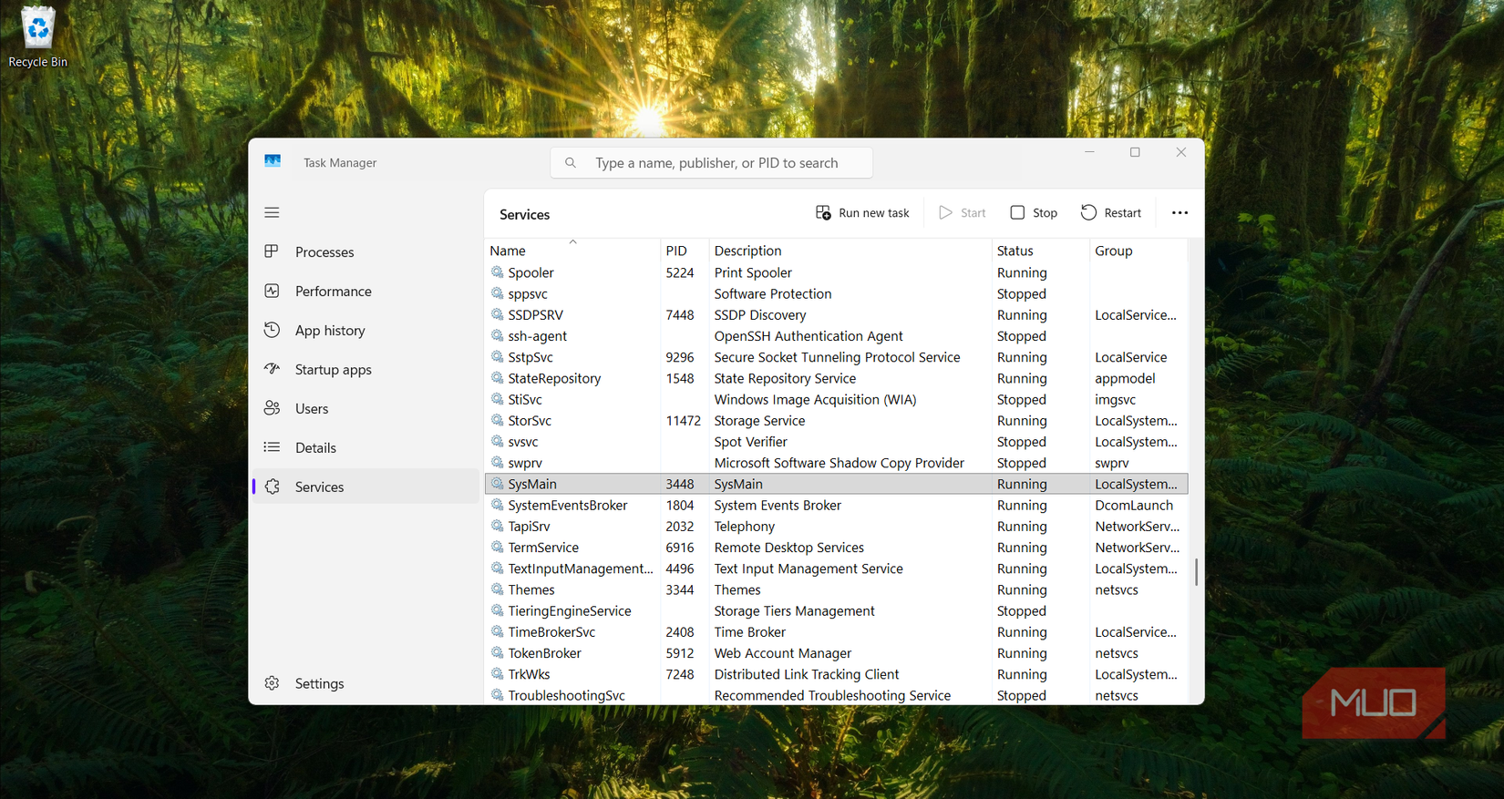The height and width of the screenshot is (799, 1504).
Task: Select the TroubleshootingSvc service name
Action: tap(566, 695)
